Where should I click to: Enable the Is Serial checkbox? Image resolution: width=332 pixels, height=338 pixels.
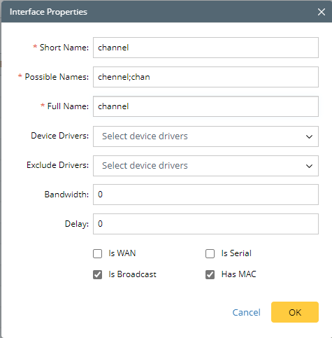(210, 253)
